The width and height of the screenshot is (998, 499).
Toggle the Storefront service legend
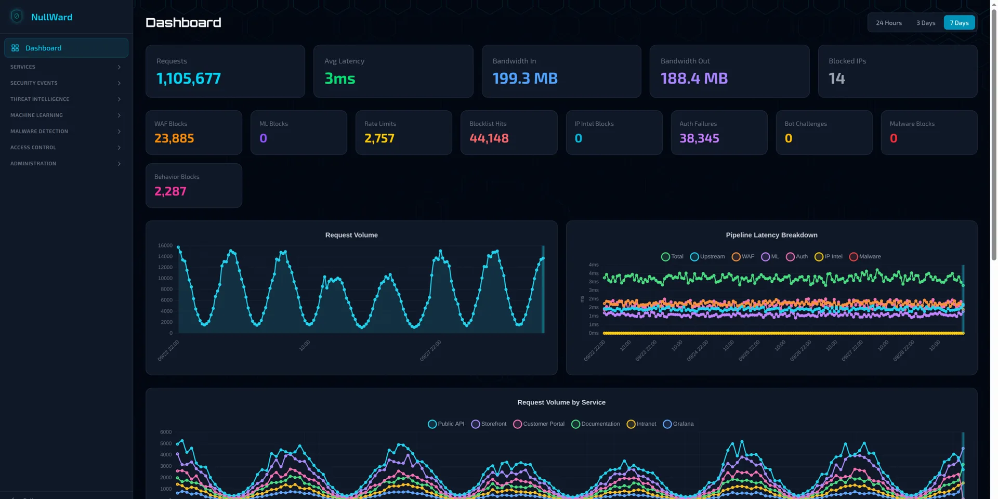[x=489, y=424]
